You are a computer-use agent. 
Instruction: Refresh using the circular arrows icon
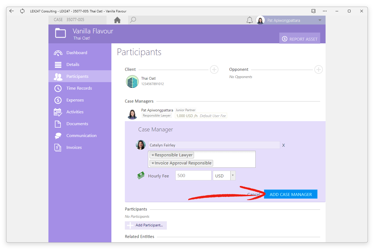pos(22,11)
